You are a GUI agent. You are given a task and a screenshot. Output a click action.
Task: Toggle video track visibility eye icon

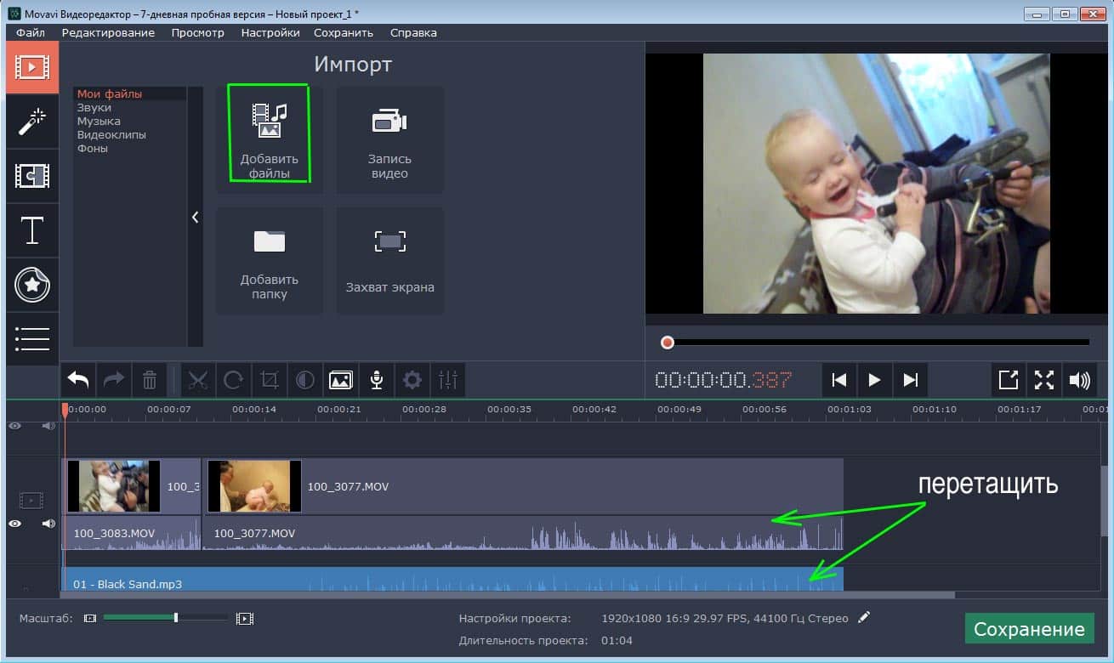tap(14, 524)
